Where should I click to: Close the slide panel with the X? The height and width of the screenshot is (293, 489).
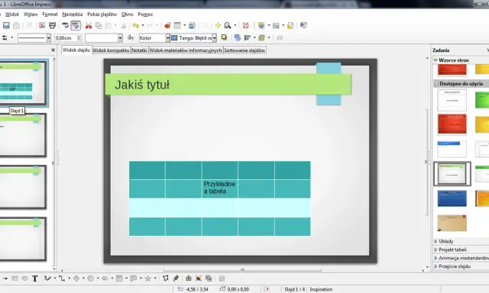coord(53,50)
